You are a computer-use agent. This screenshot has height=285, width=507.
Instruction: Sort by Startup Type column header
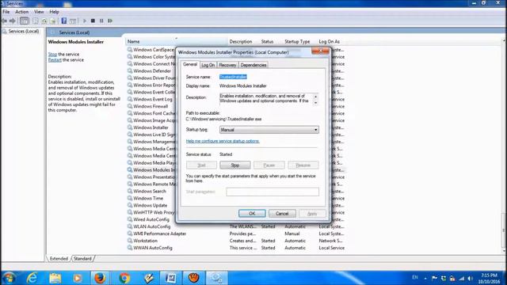297,42
